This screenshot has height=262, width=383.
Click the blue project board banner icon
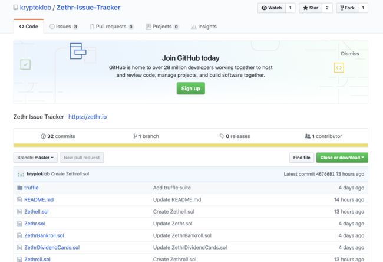tap(78, 51)
